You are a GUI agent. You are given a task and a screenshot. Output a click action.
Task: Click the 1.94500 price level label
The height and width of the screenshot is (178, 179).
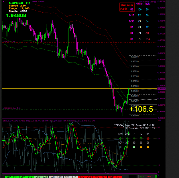[x=135, y=96]
